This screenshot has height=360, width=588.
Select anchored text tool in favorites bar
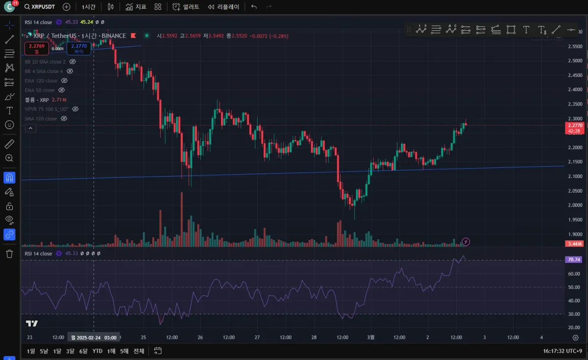[541, 30]
